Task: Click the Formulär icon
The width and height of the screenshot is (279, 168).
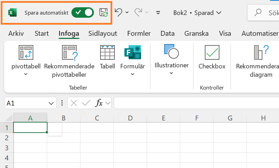Action: click(133, 52)
